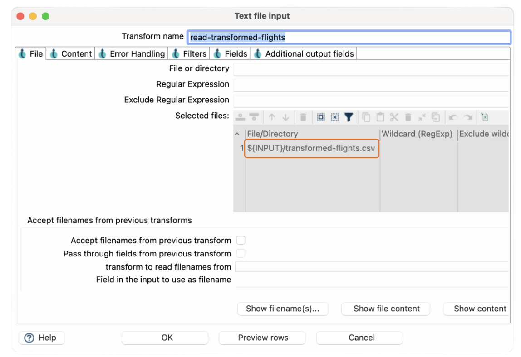Click the Exclude wildcard column header

pos(483,134)
